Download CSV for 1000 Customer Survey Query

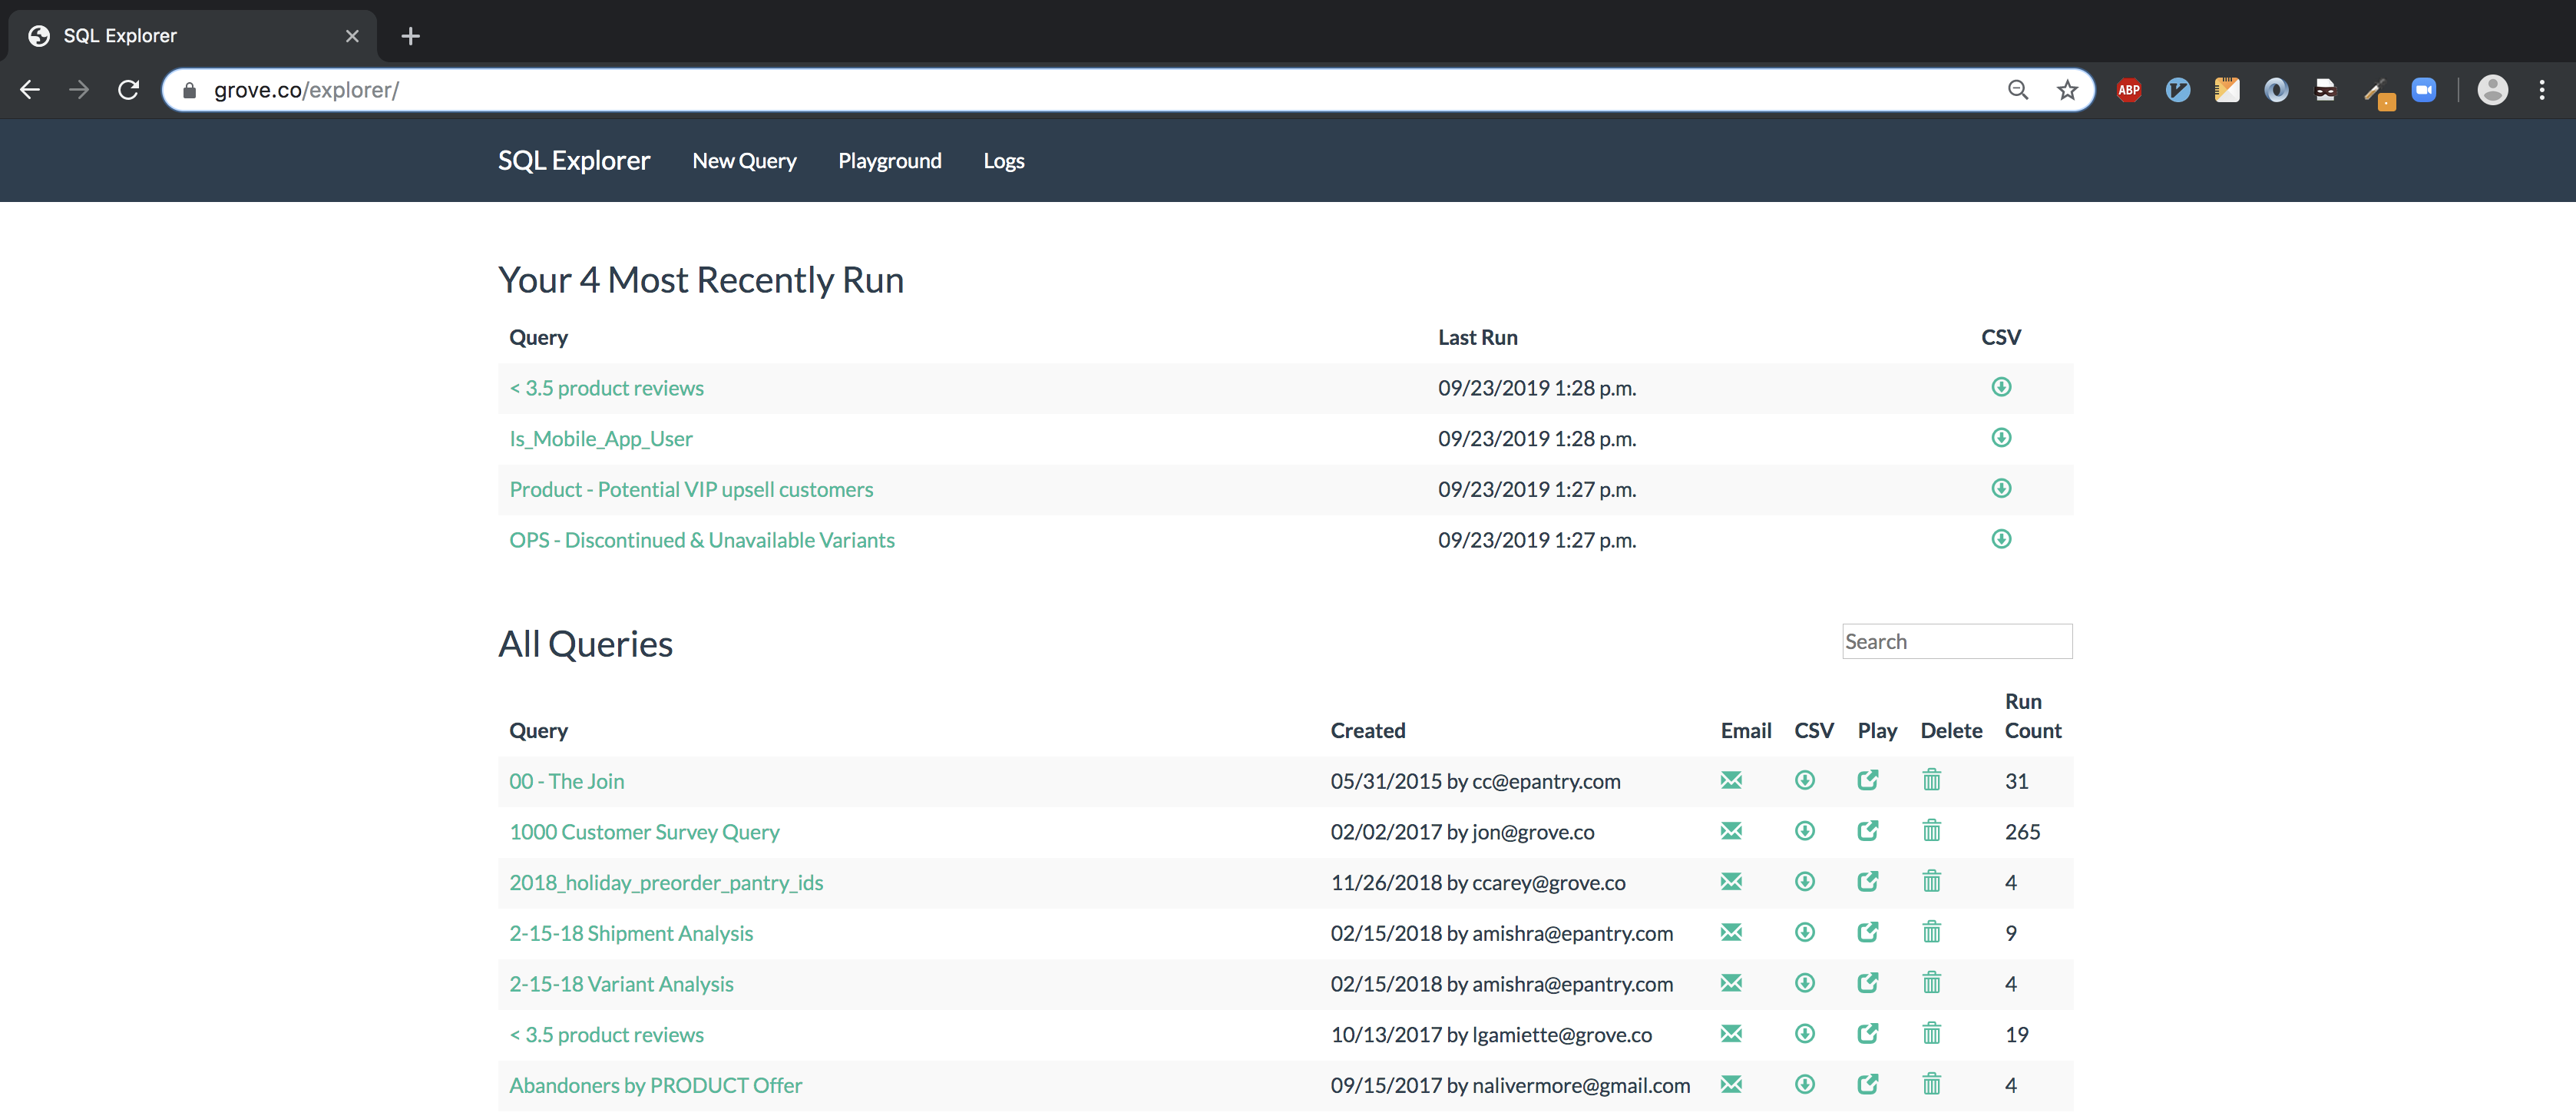tap(1804, 831)
